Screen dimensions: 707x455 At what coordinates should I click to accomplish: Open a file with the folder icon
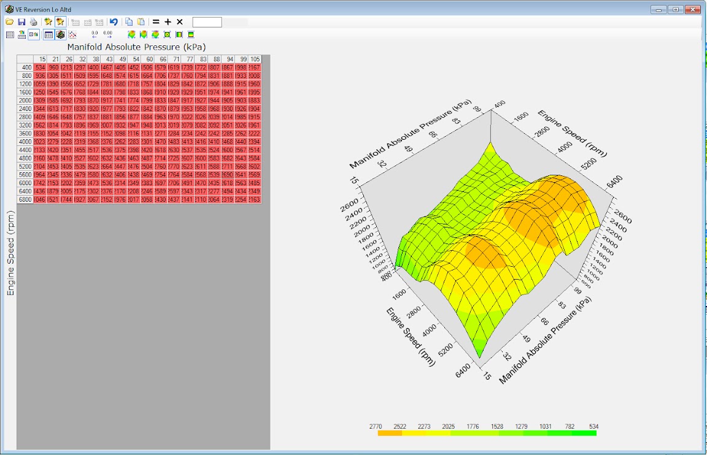tap(9, 21)
